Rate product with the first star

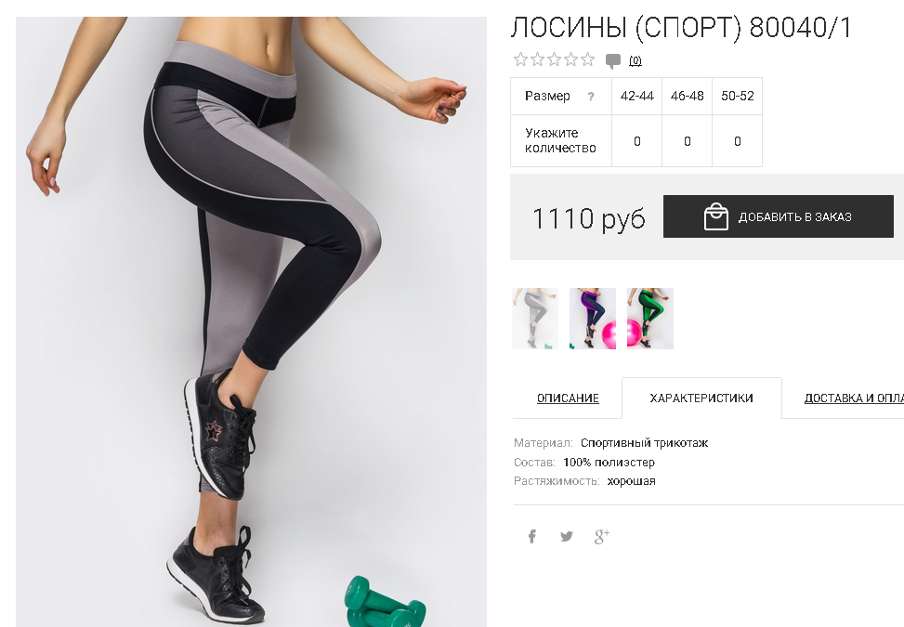click(x=520, y=59)
